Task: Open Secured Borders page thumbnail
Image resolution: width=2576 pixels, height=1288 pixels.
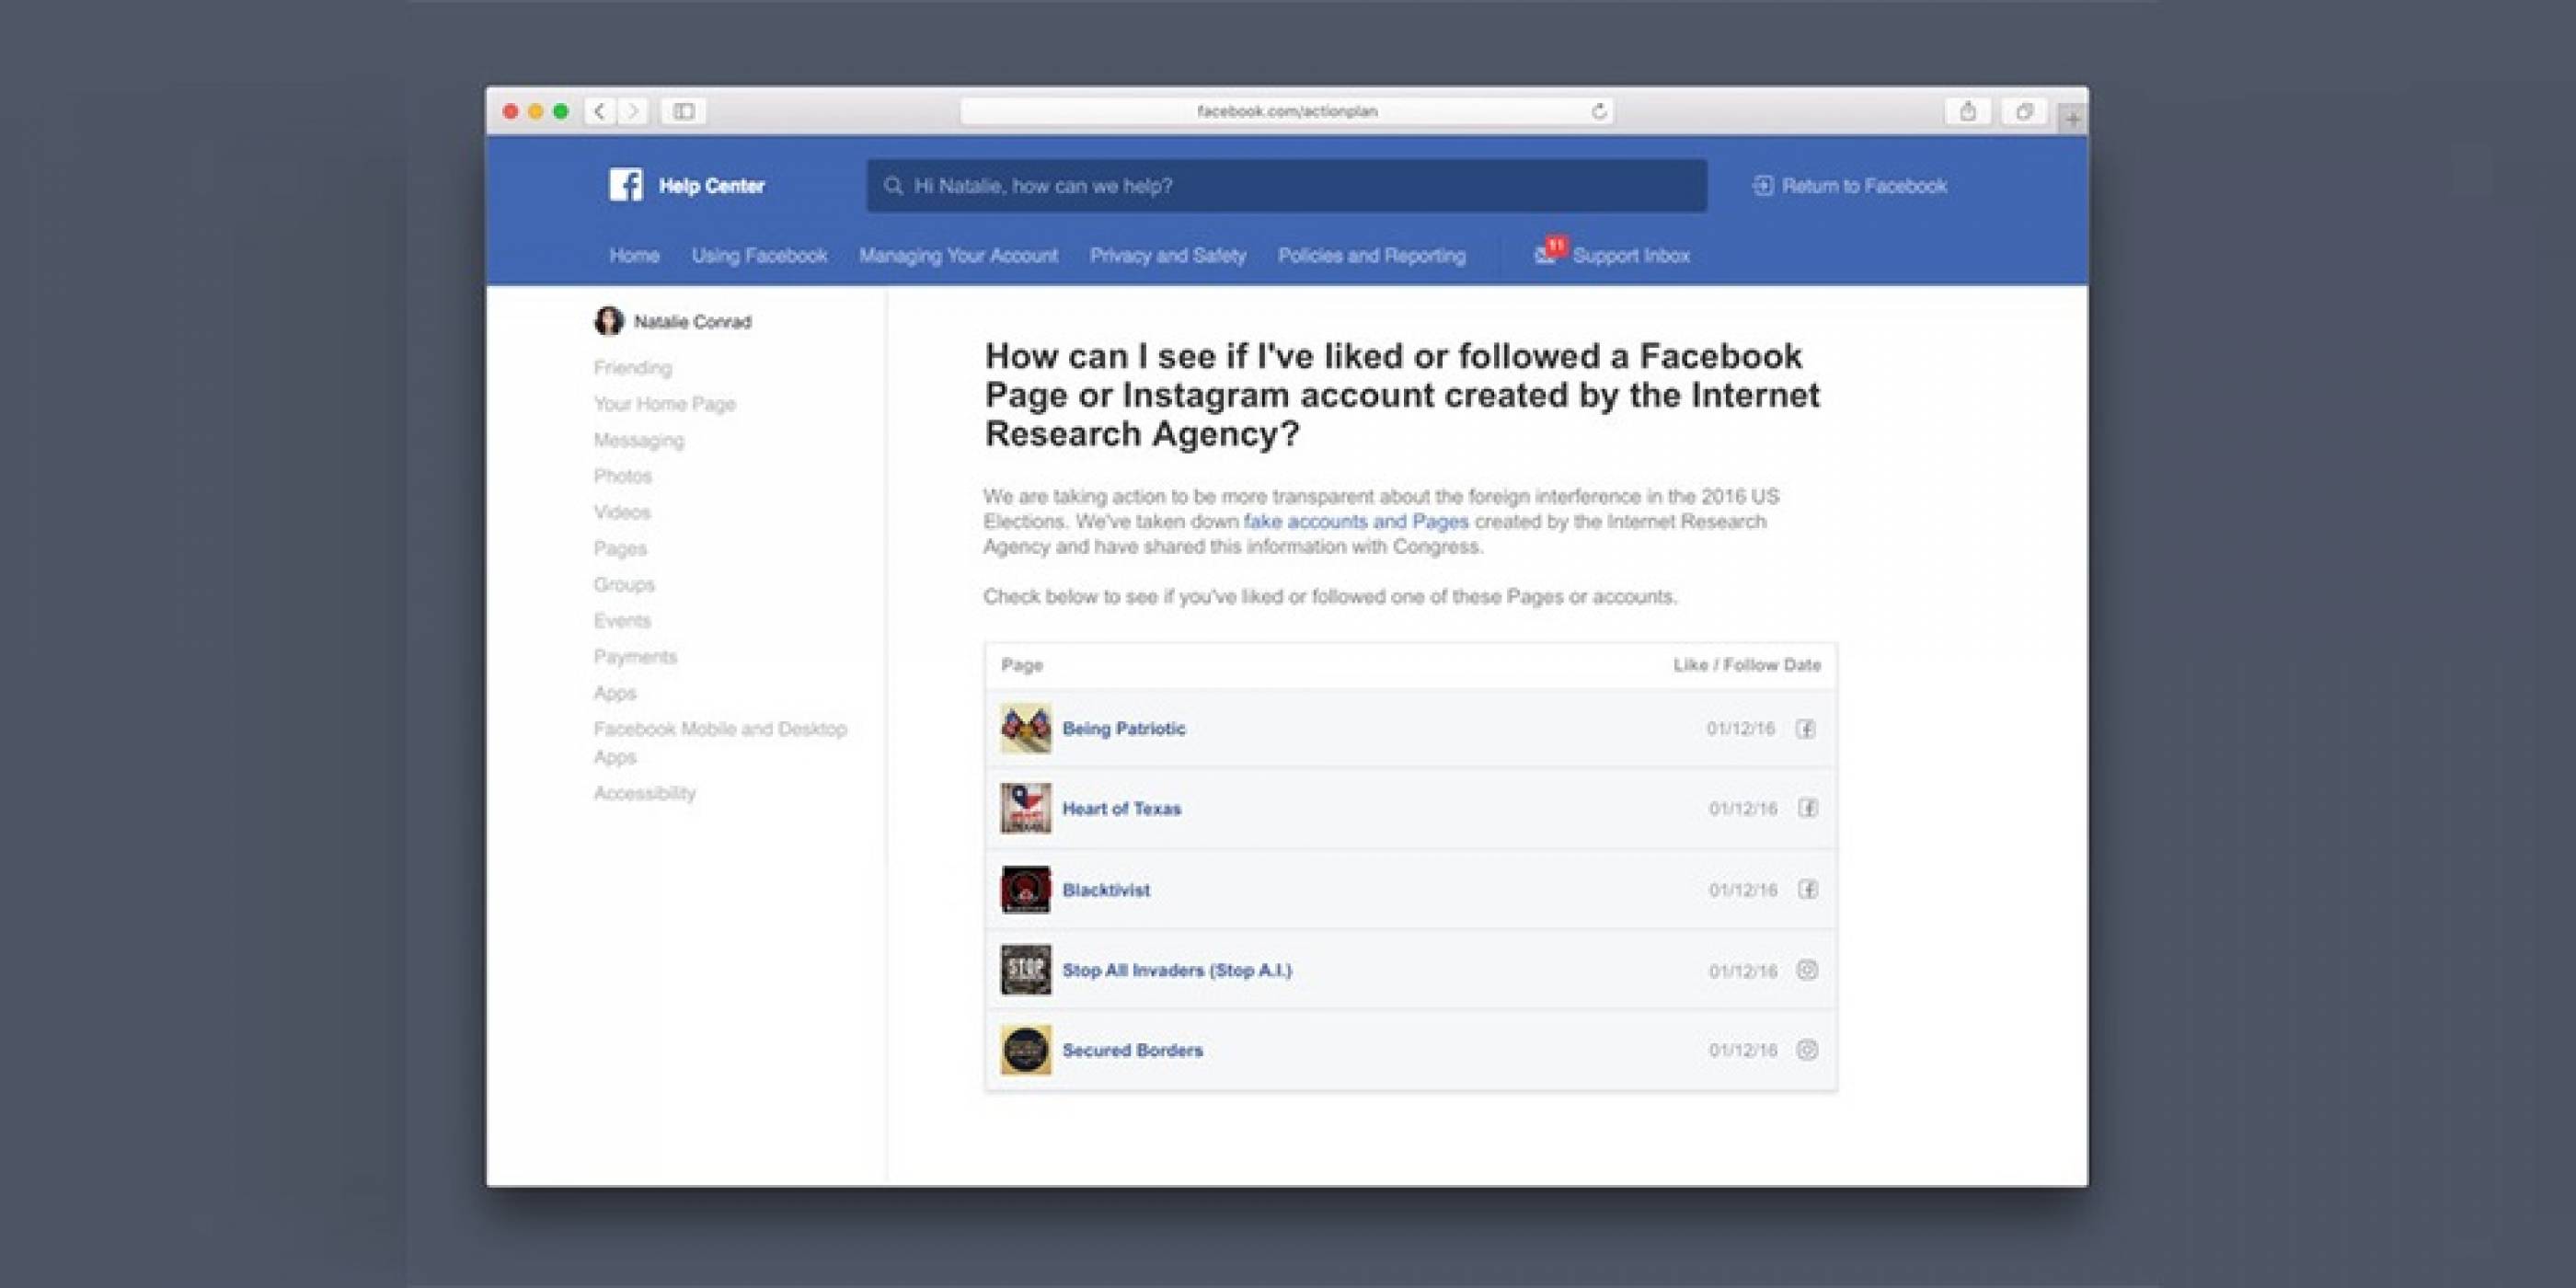Action: [1026, 1050]
